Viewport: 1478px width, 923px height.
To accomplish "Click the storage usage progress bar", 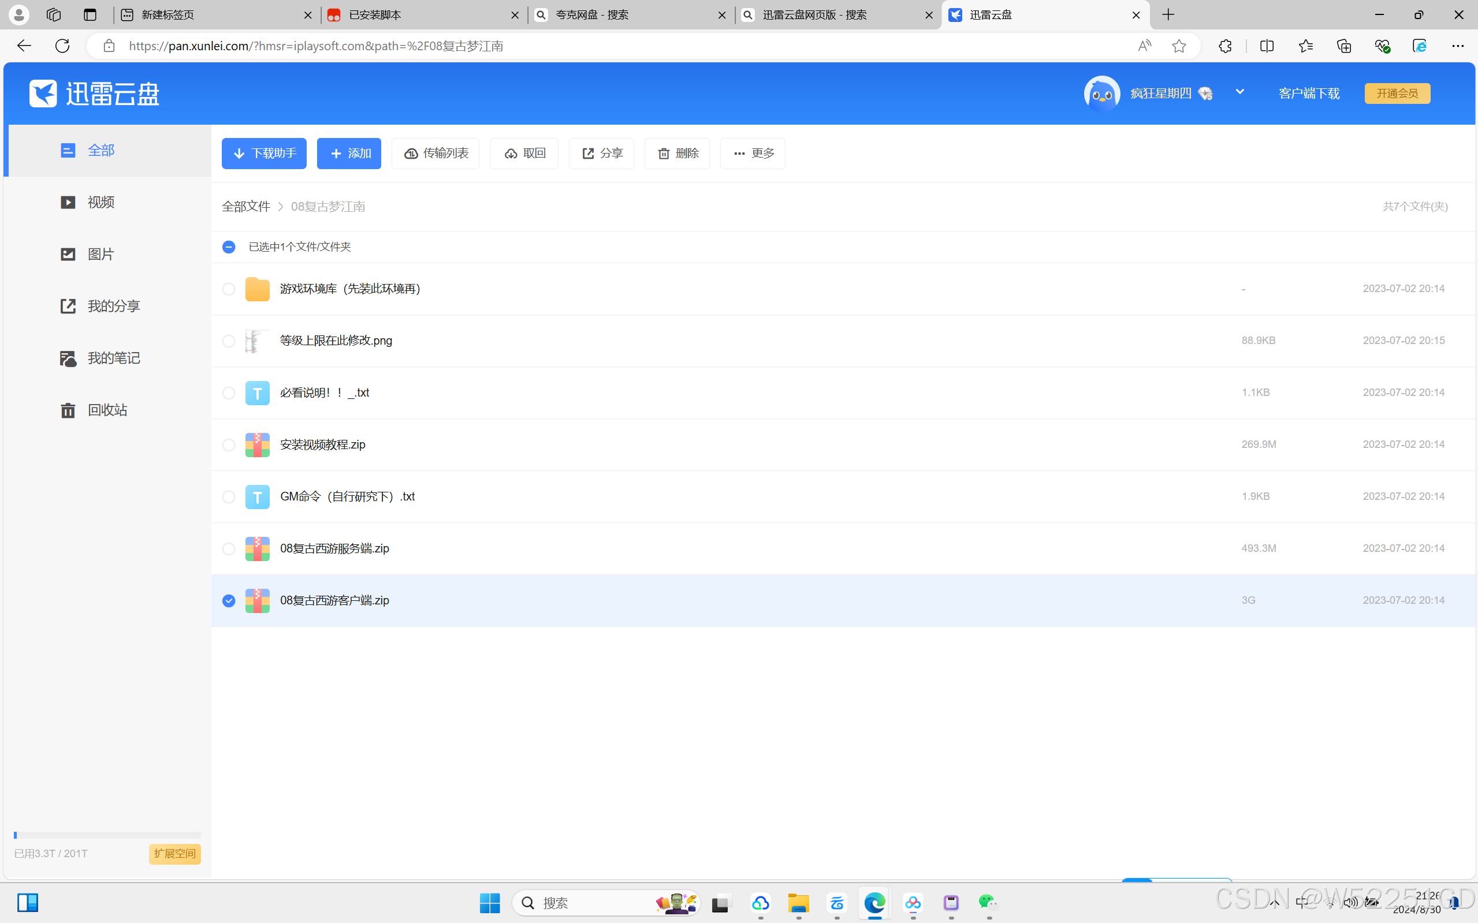I will coord(107,835).
